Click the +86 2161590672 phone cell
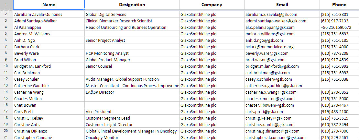The width and height of the screenshot is (359, 140). tap(339, 28)
